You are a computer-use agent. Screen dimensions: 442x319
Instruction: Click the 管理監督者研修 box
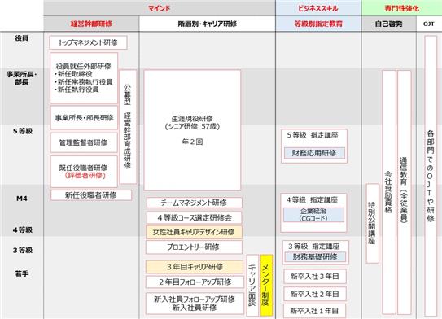tap(84, 142)
